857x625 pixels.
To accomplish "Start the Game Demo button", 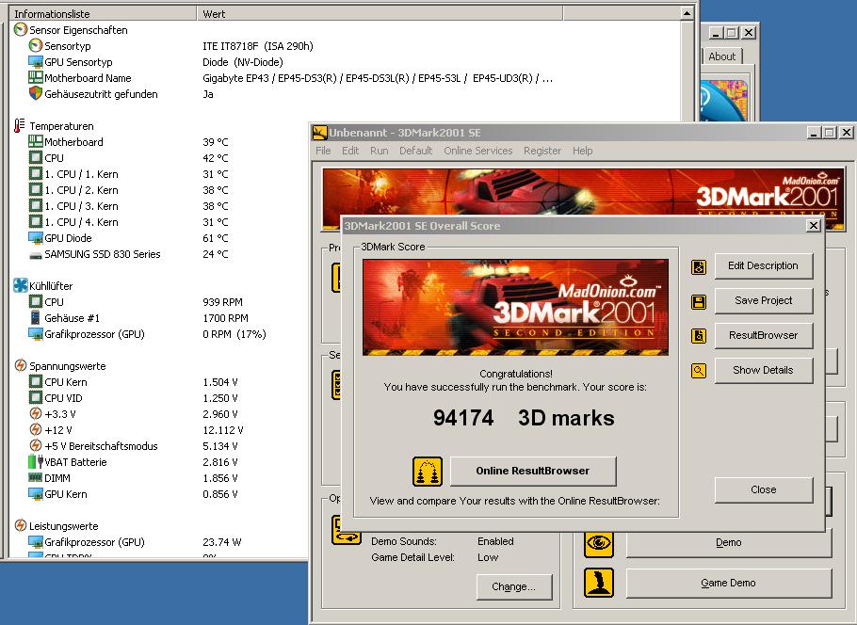I will click(729, 583).
